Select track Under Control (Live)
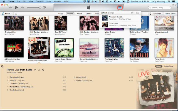Image resolution: width=178 pixels, height=111 pixels. pyautogui.click(x=103, y=80)
